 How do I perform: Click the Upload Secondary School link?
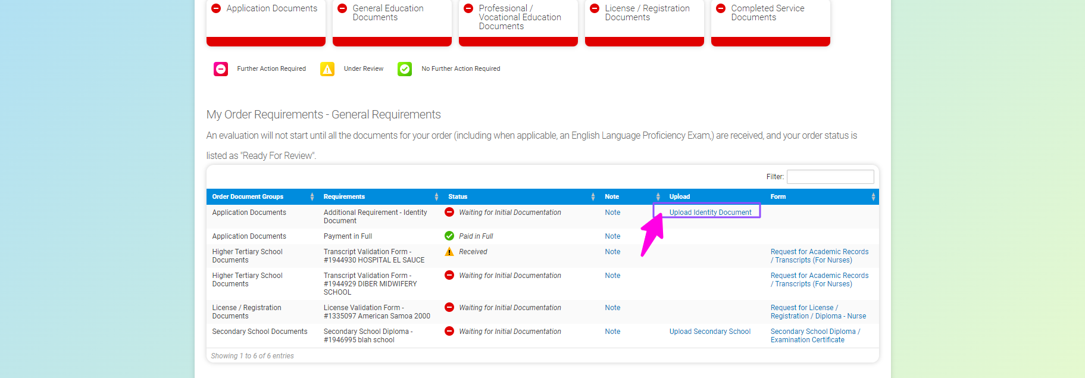tap(709, 332)
